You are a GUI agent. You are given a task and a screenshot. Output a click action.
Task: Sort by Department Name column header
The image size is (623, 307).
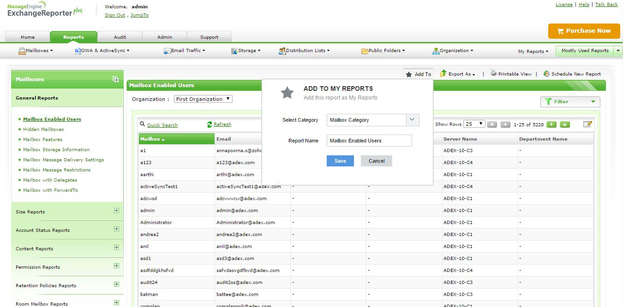[555, 139]
